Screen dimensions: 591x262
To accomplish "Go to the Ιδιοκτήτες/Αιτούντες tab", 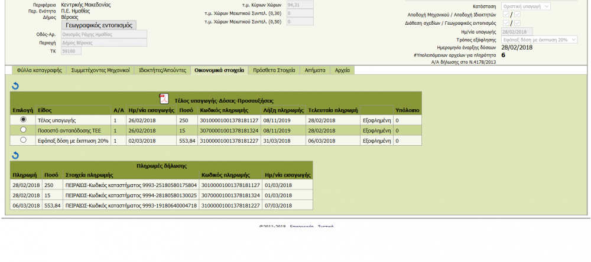I will click(x=163, y=70).
